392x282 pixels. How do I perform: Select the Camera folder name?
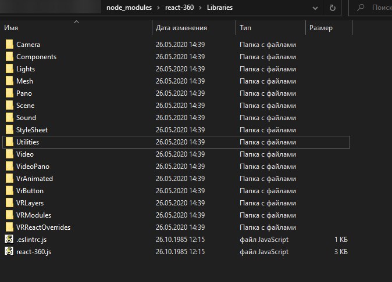click(28, 45)
